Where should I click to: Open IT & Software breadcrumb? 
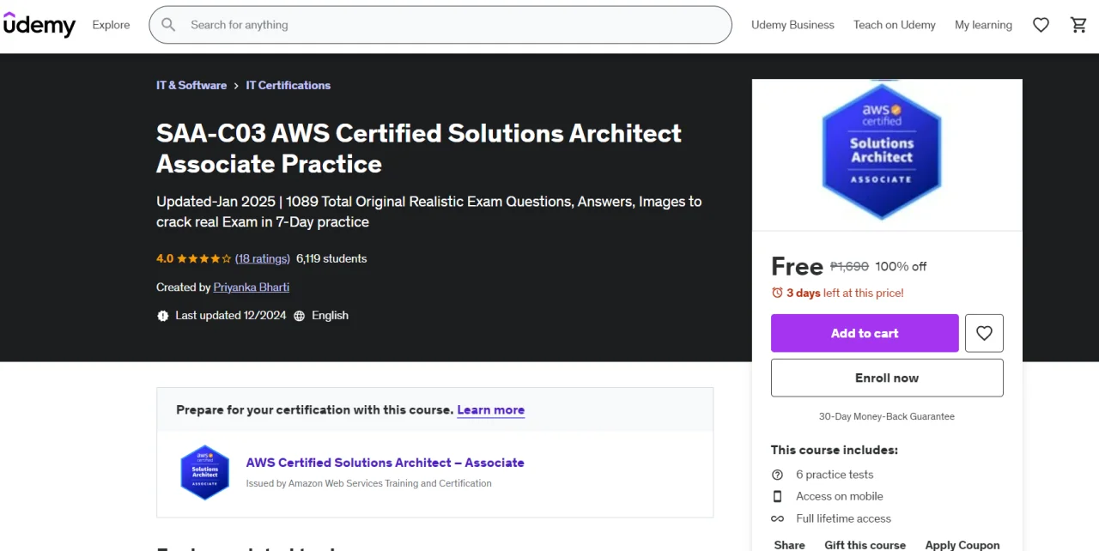pos(191,85)
